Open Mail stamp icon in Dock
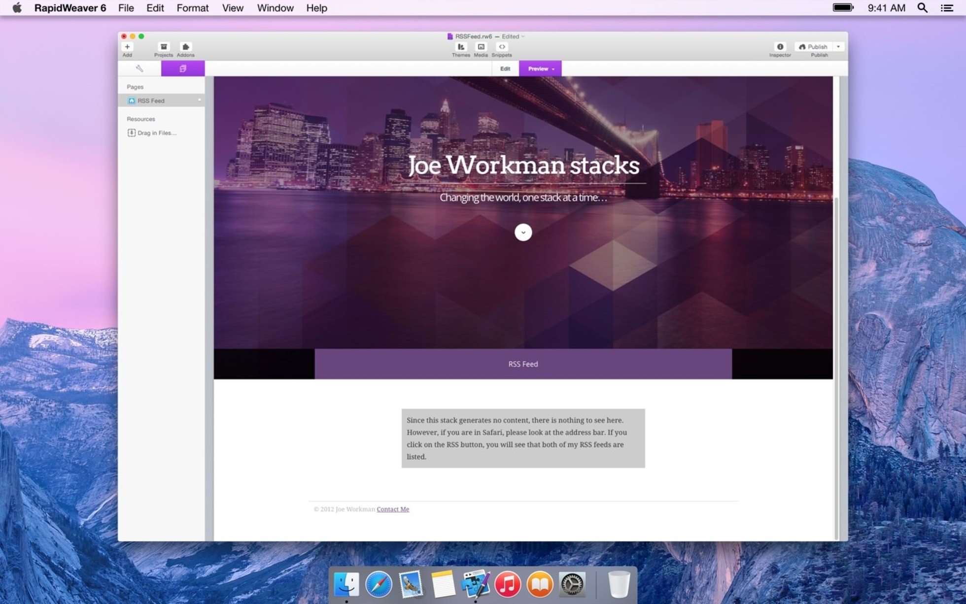Screen dimensions: 966x604 [411, 584]
